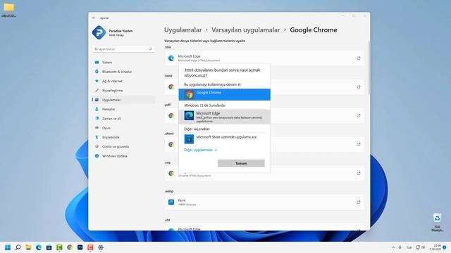Confirm with the Tamam button

click(241, 163)
